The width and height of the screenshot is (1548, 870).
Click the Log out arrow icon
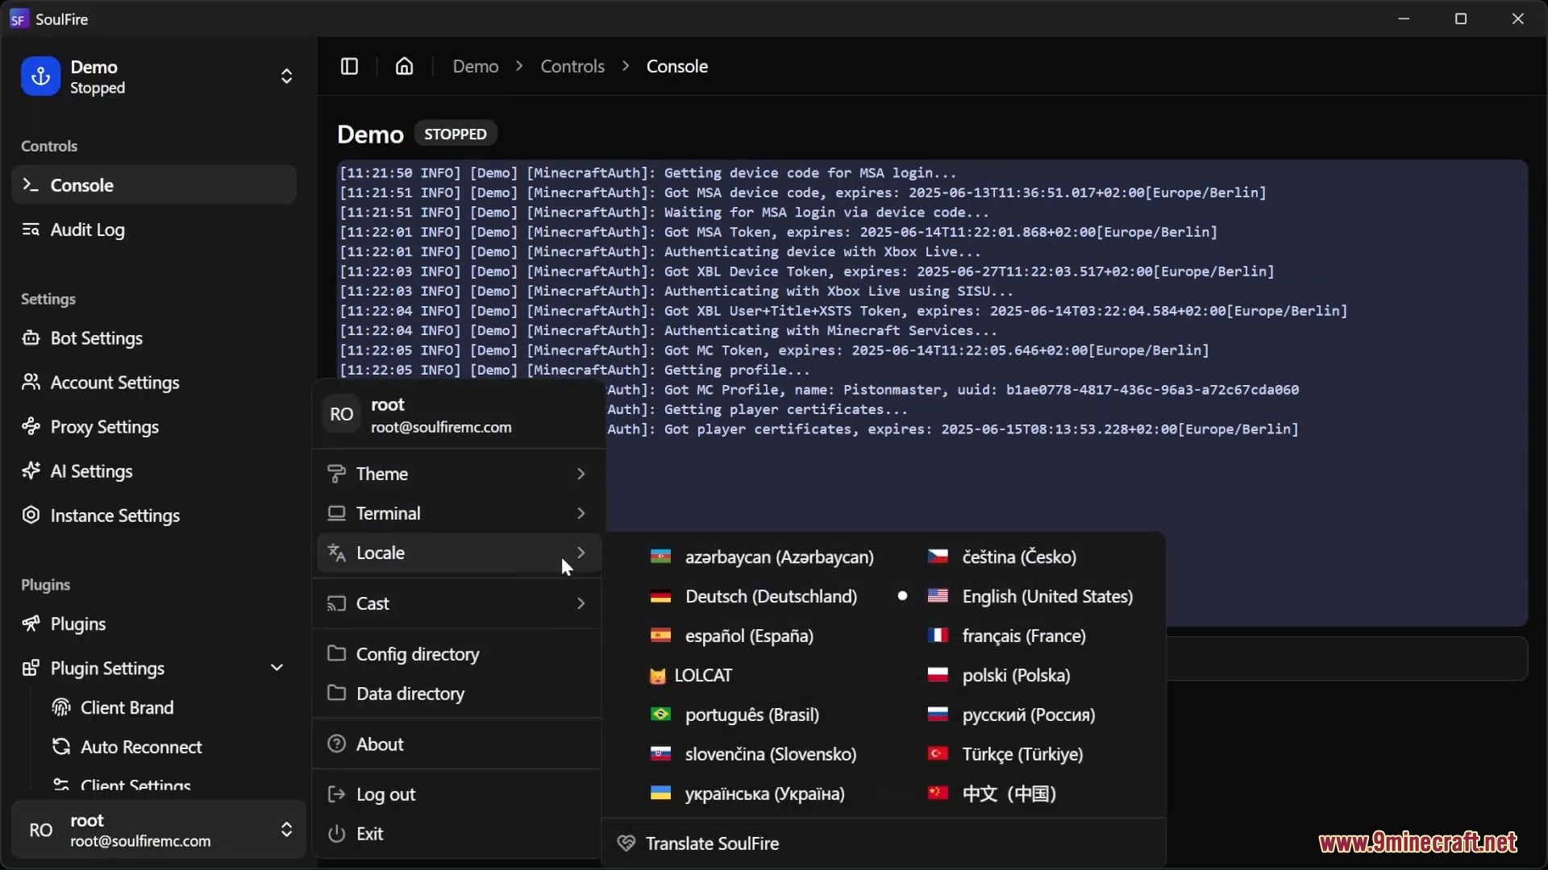coord(336,794)
